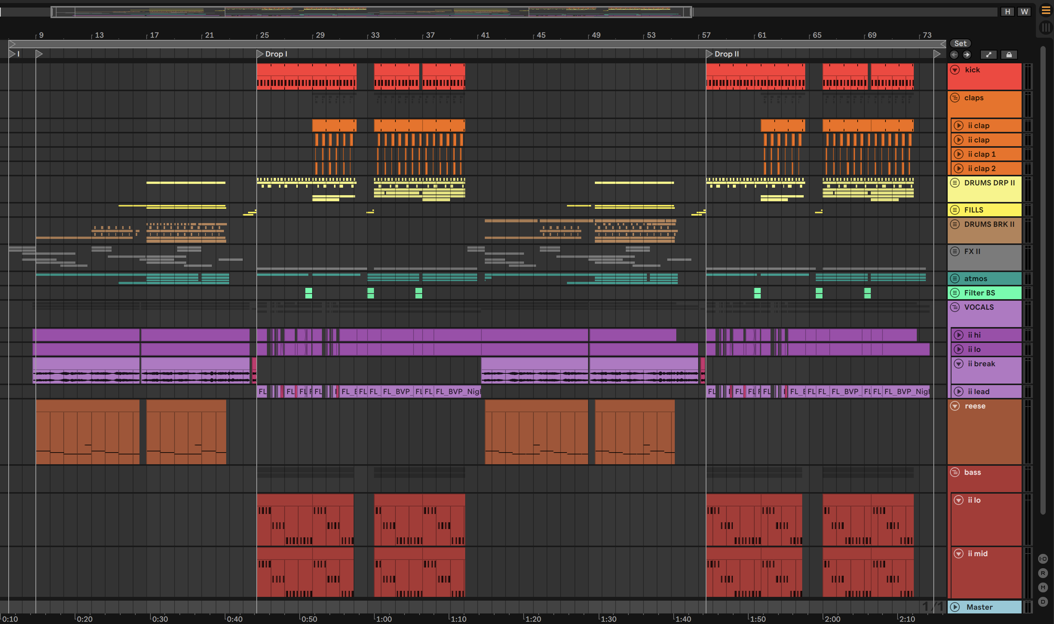Unfold the ii clap 1 track

click(x=959, y=154)
